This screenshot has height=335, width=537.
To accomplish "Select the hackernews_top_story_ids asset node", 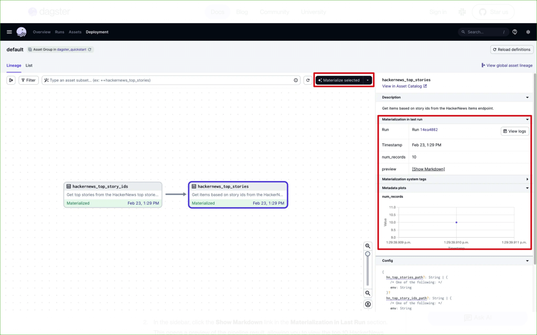I will 113,195.
